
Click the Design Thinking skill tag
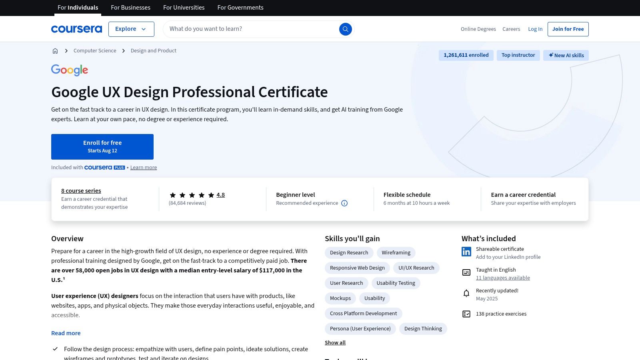click(423, 329)
